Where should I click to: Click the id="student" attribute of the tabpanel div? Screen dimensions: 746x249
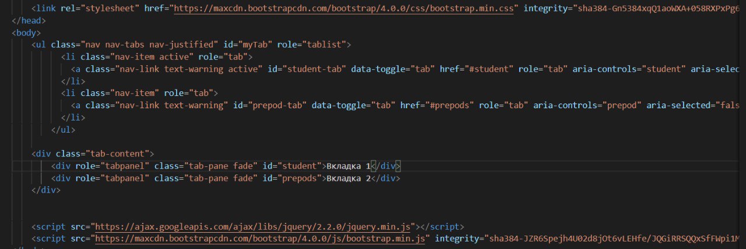(x=291, y=166)
